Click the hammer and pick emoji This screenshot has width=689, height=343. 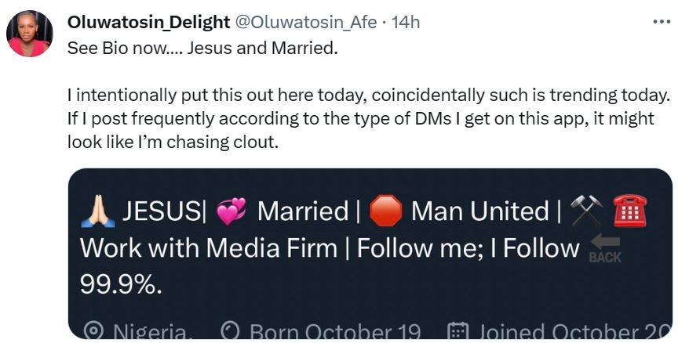(x=584, y=211)
